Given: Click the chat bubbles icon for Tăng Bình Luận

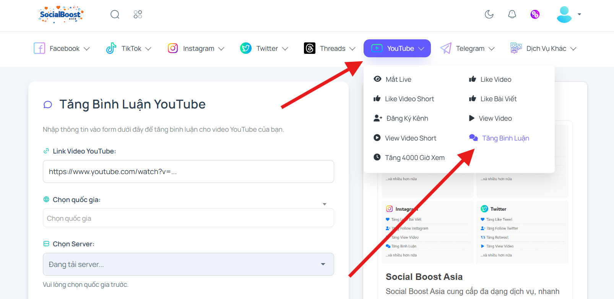Looking at the screenshot, I should click(473, 137).
